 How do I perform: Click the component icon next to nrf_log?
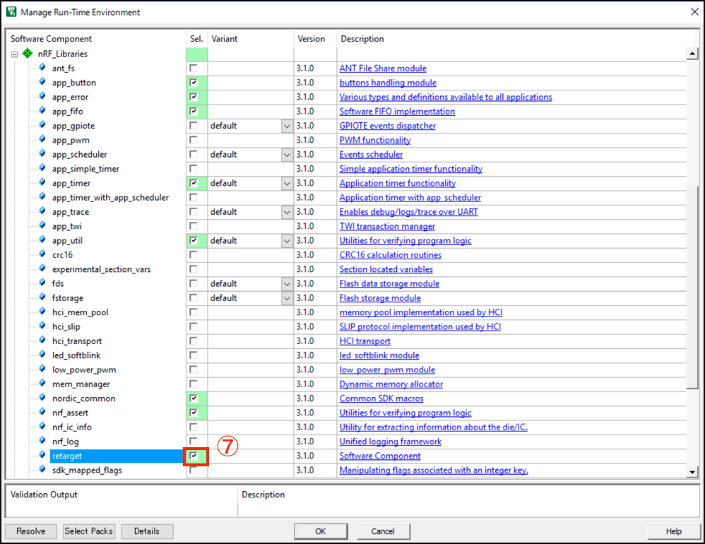[42, 441]
